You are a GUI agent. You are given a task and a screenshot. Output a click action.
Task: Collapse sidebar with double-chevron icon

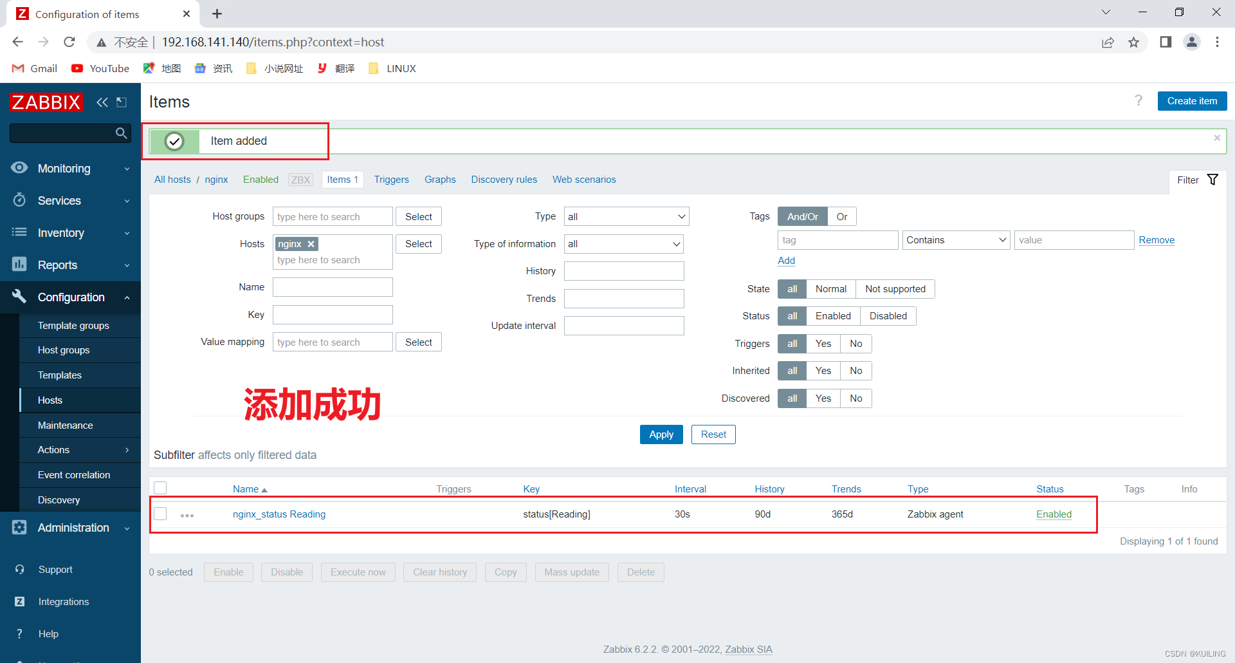(102, 102)
